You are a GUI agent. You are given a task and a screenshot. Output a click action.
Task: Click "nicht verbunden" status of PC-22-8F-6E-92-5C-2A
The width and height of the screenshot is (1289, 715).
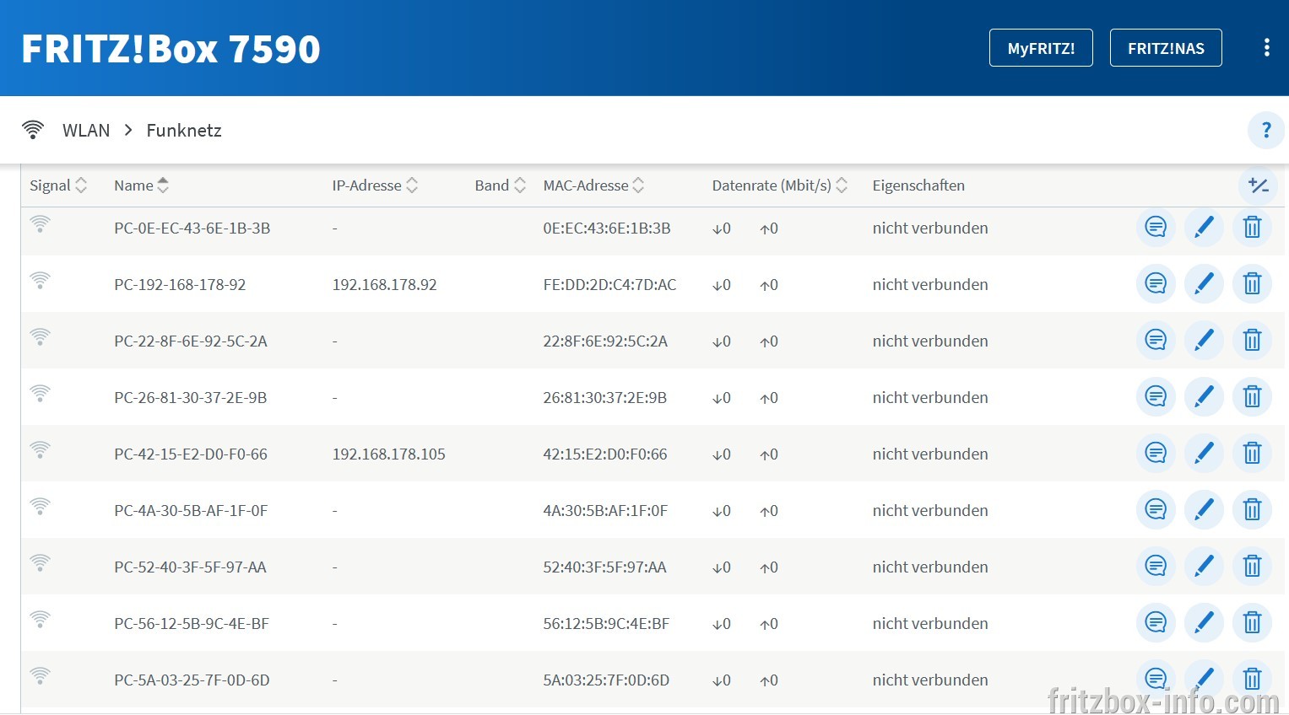[930, 341]
